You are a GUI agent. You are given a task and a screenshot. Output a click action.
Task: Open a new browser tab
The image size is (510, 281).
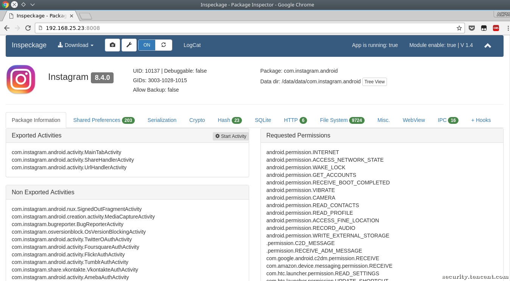tap(86, 16)
